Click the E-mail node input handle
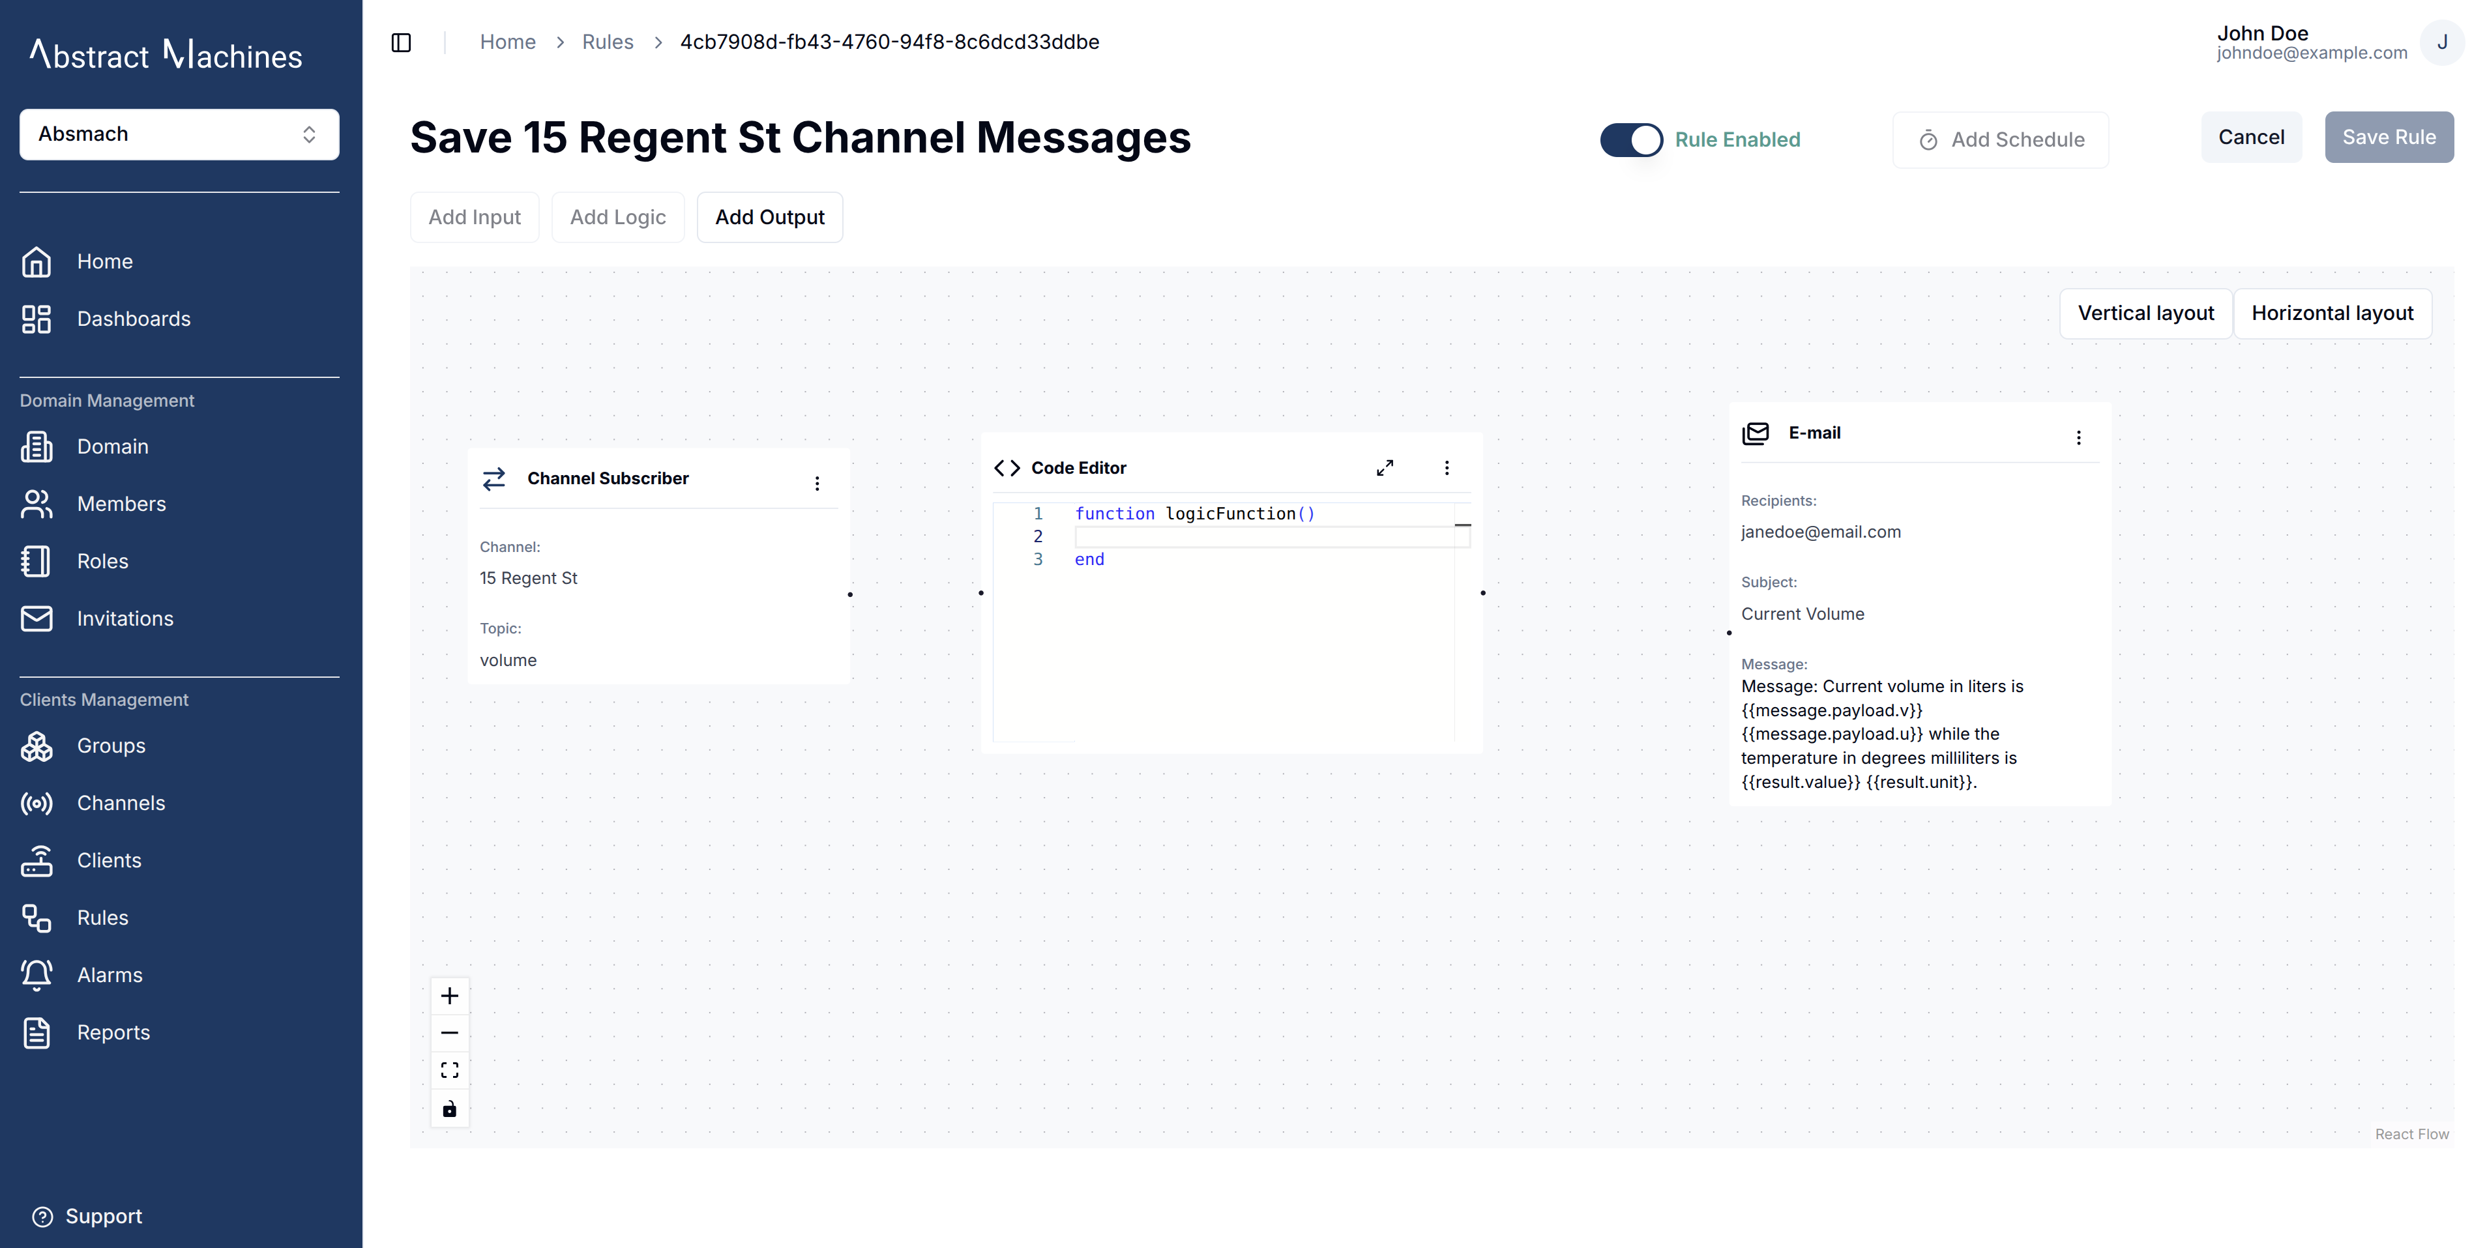This screenshot has width=2487, height=1248. [x=1729, y=633]
